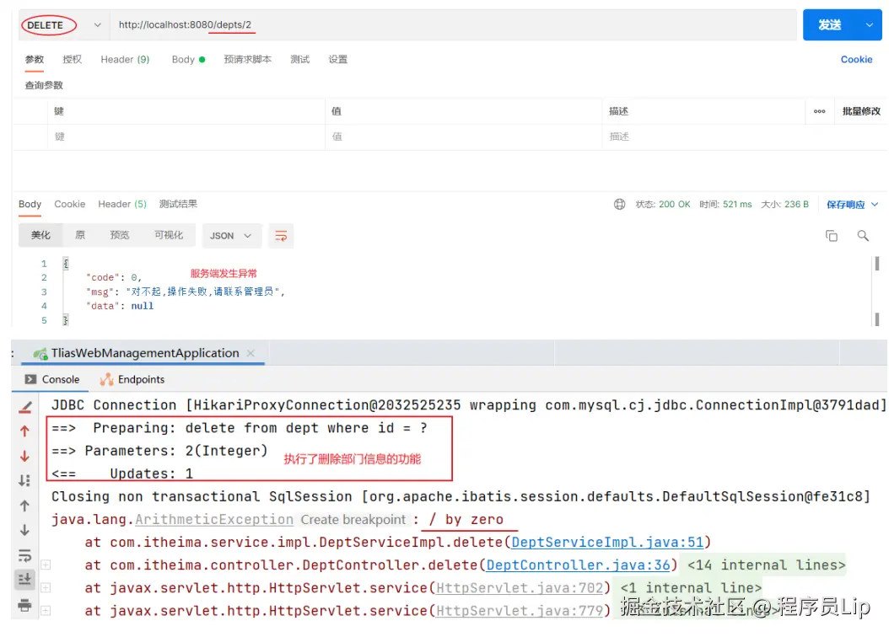Select the response Header (5) tab
Screen dimensions: 889x637
coord(122,204)
